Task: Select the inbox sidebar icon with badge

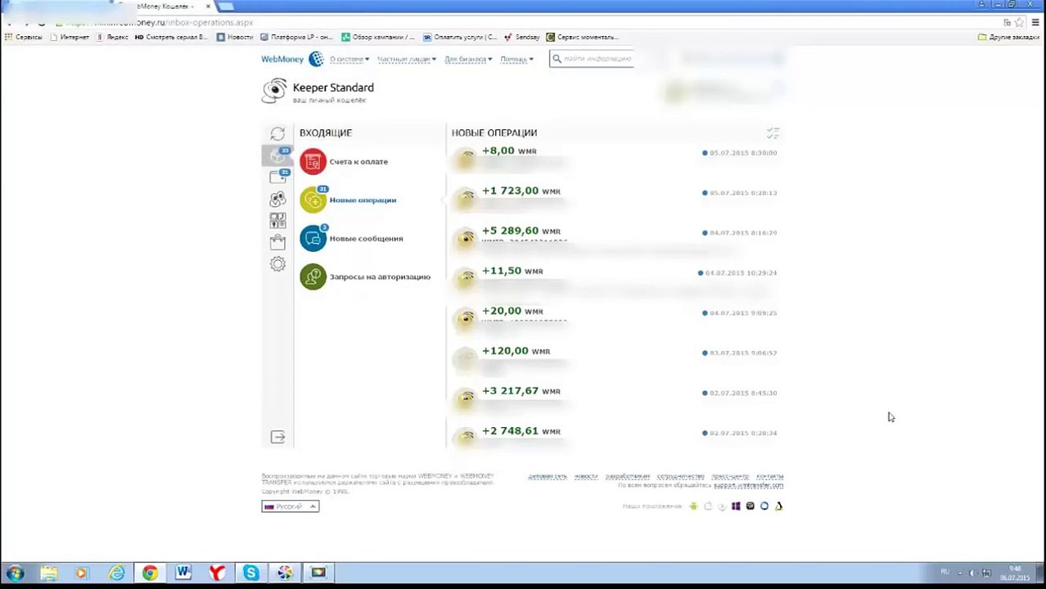Action: click(278, 155)
